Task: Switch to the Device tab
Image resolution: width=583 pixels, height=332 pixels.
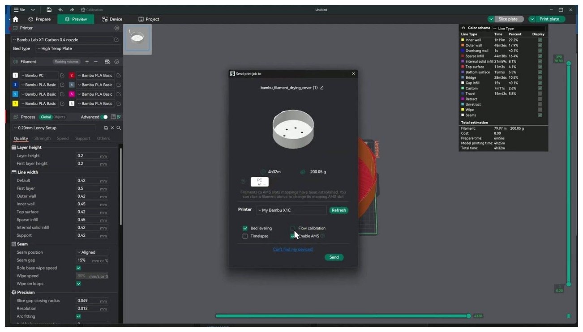Action: point(112,19)
